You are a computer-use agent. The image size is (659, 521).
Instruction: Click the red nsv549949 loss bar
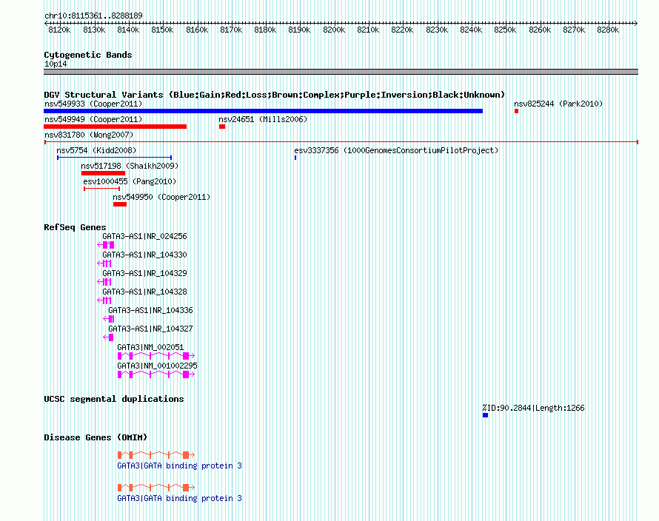pos(116,127)
